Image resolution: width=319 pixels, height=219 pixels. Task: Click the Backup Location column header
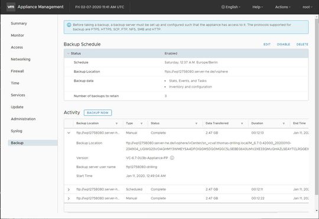point(87,123)
